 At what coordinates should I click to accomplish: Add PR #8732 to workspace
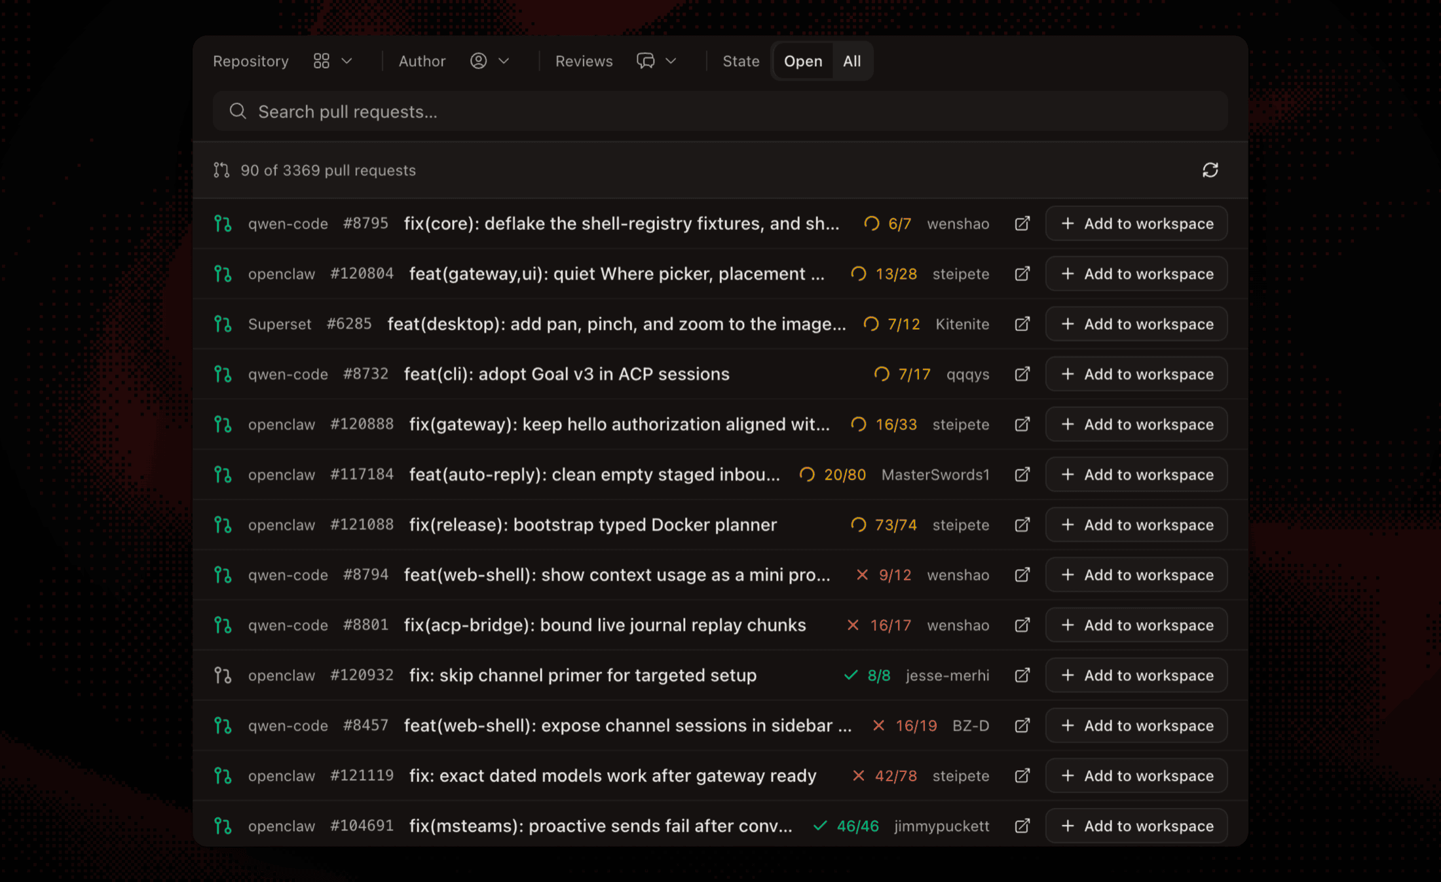point(1136,374)
